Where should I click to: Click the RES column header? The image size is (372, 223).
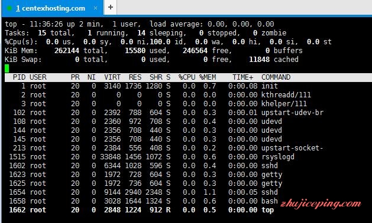click(135, 77)
